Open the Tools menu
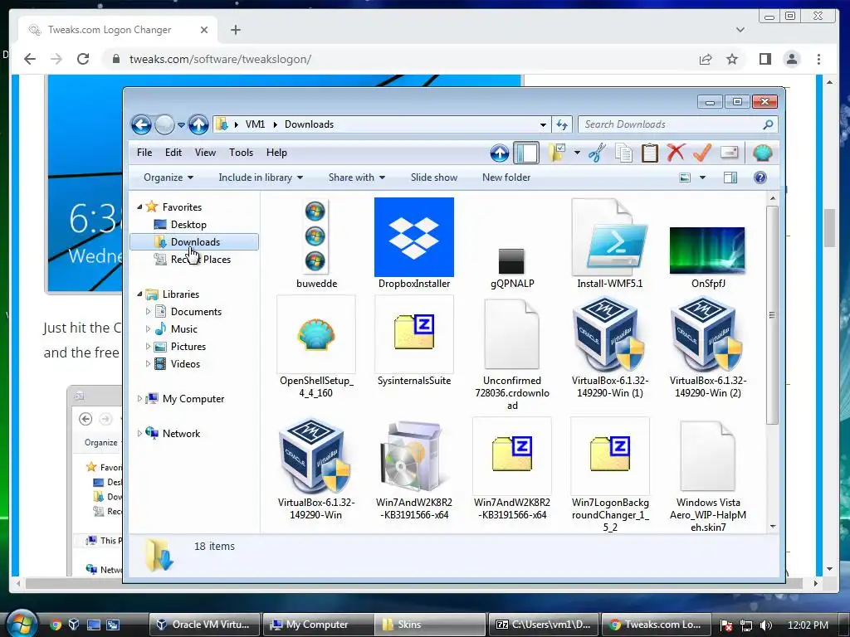This screenshot has width=850, height=637. click(242, 153)
